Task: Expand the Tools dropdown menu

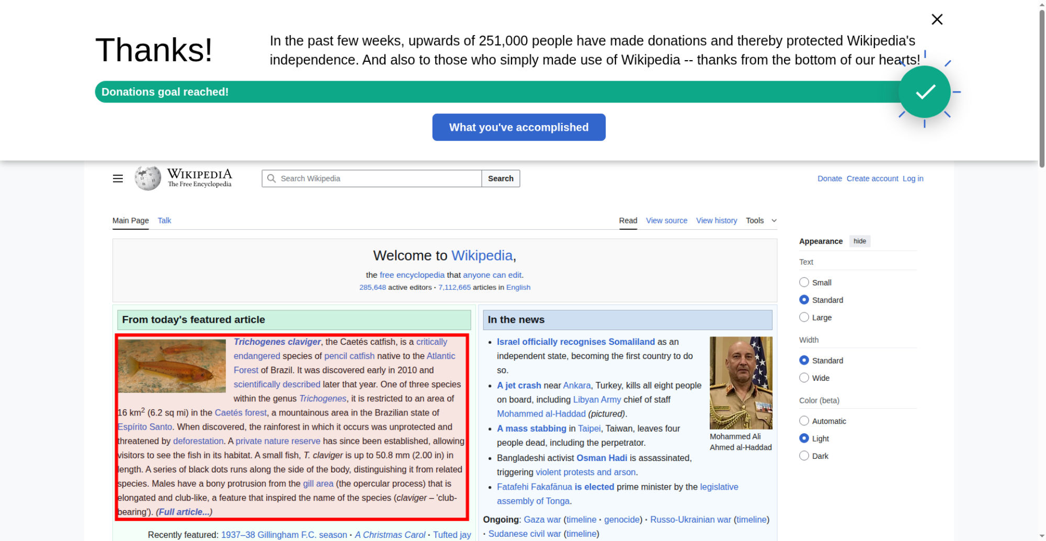Action: click(x=761, y=221)
